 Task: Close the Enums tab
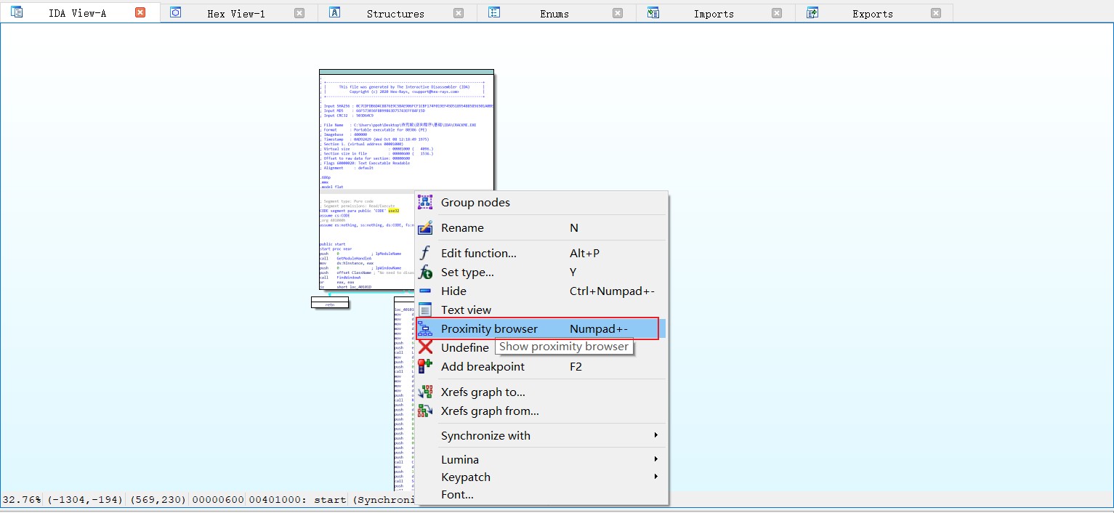coord(618,13)
